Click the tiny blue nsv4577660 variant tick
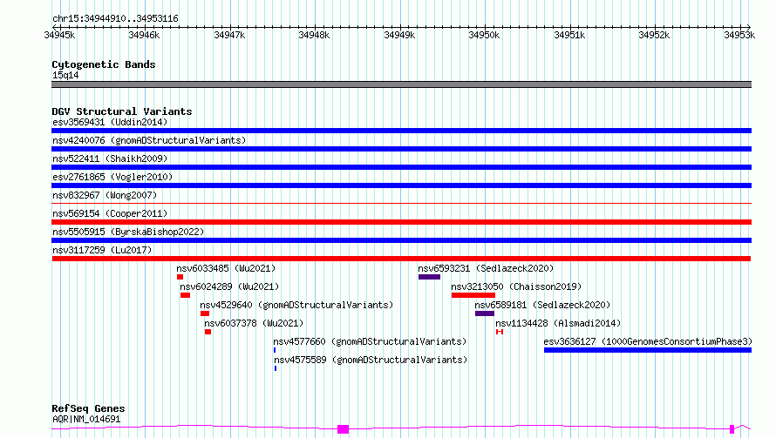This screenshot has height=438, width=776. 275,350
